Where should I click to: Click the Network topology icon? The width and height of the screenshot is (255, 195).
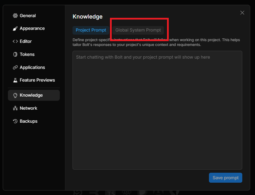[15, 108]
